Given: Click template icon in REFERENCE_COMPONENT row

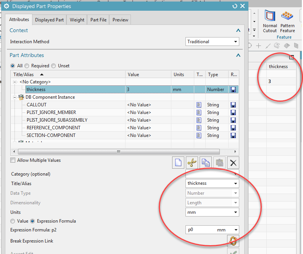Looking at the screenshot, I should (199, 128).
